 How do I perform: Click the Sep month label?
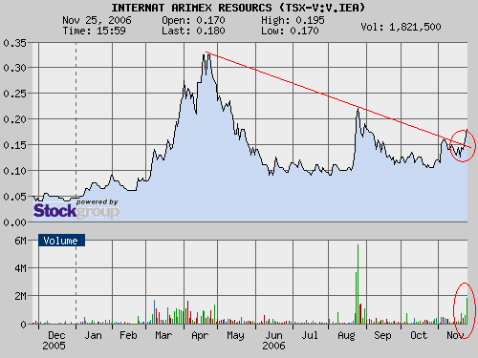click(x=382, y=335)
